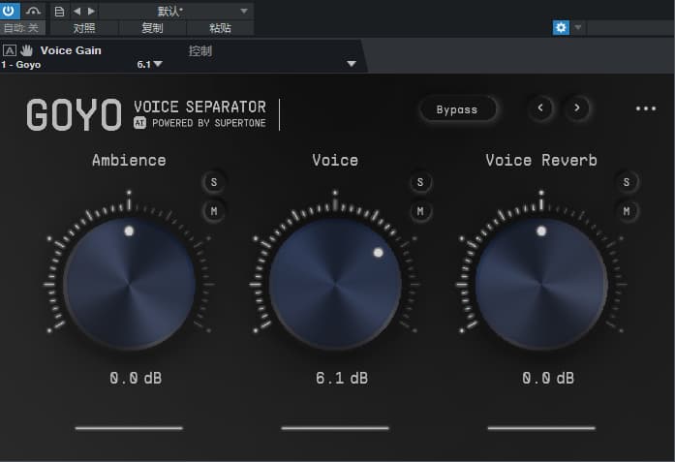Click the automation A icon
This screenshot has width=675, height=462.
point(10,50)
